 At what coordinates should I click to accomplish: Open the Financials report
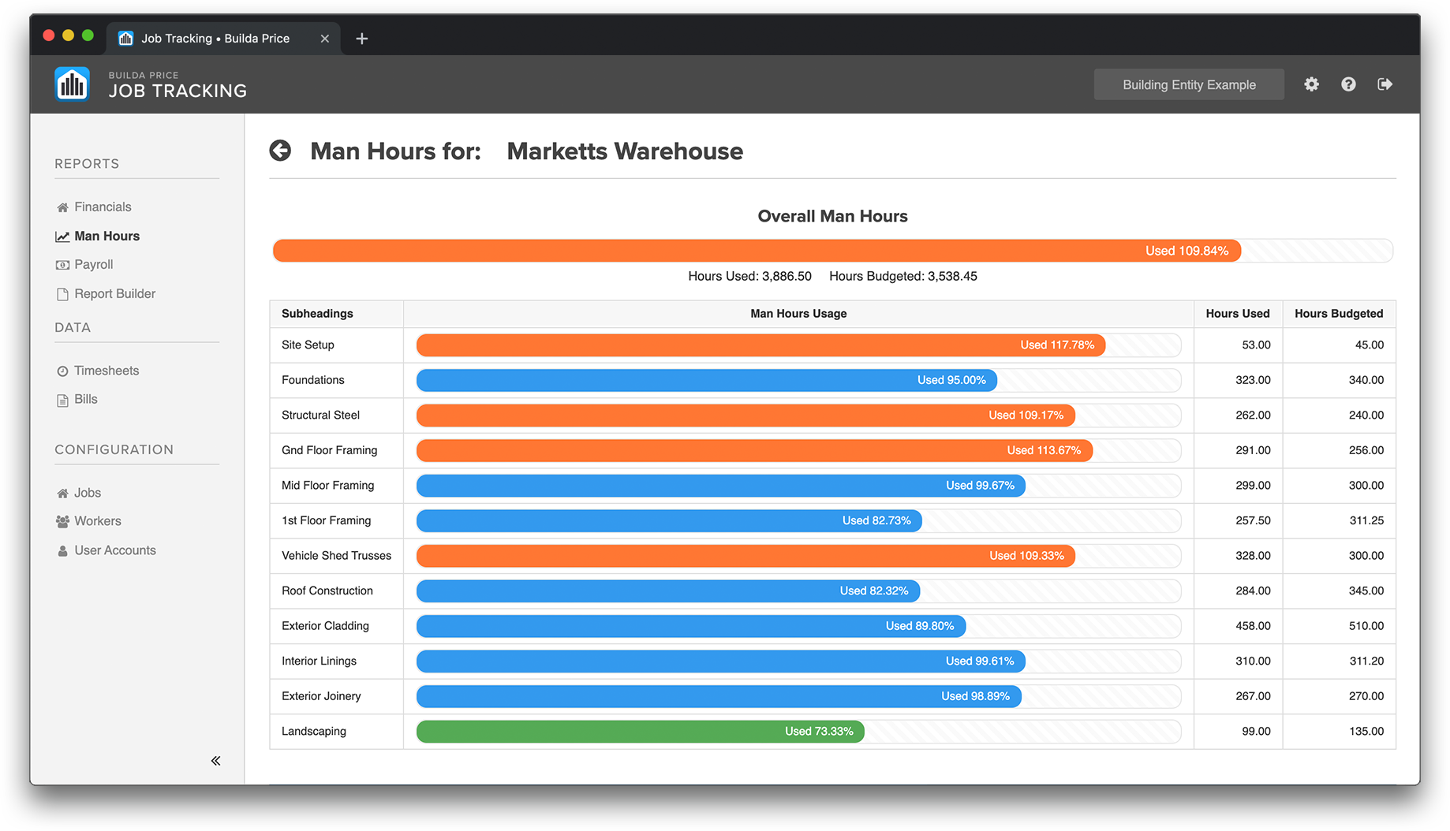(x=103, y=207)
